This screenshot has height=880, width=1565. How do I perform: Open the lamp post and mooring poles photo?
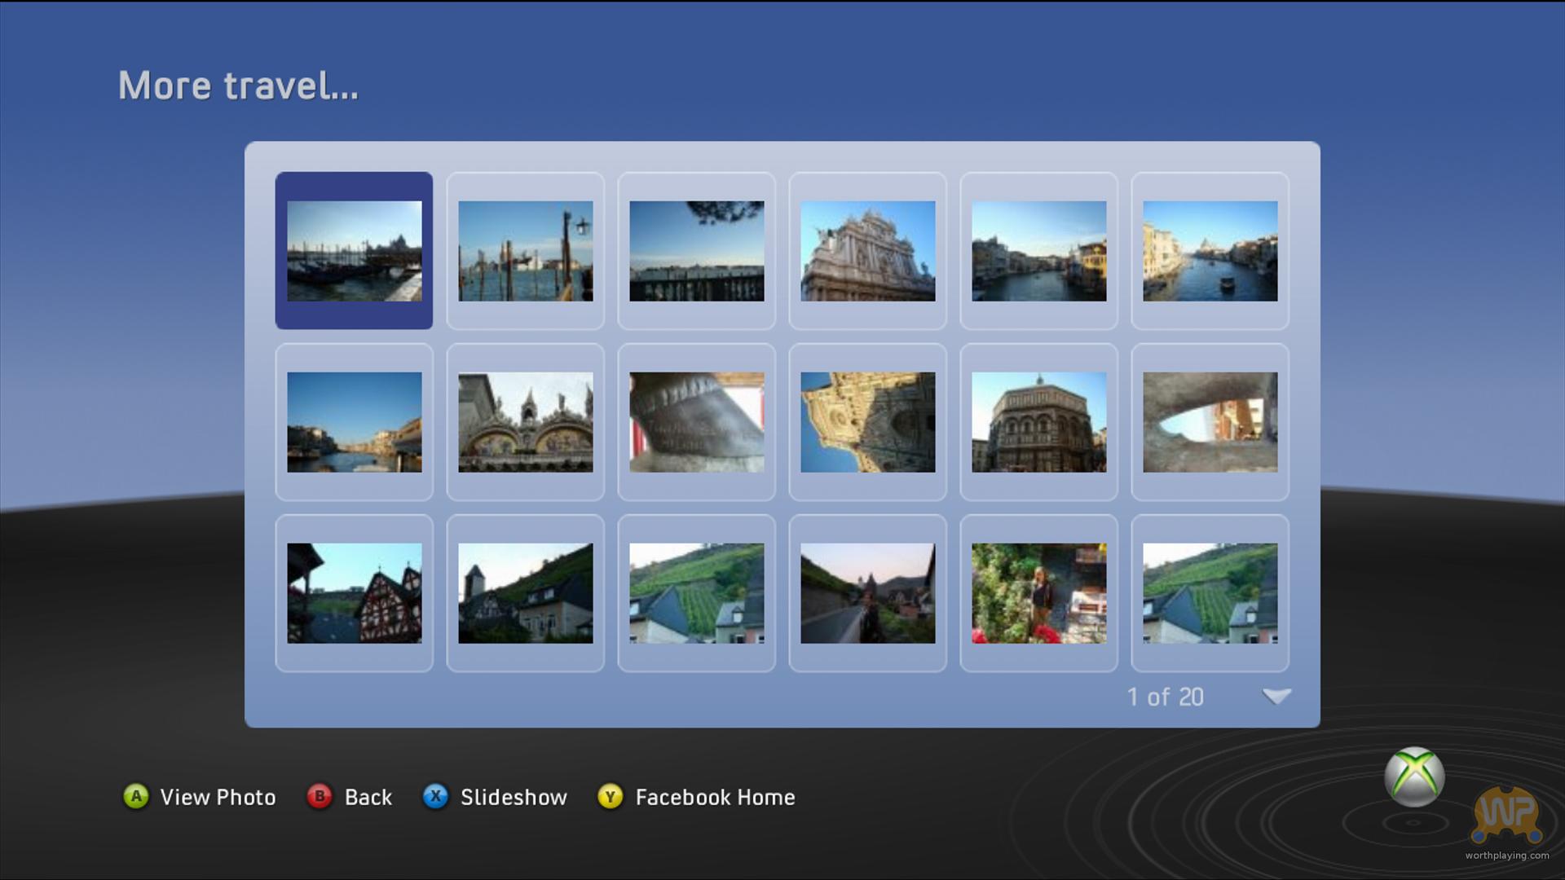coord(525,250)
